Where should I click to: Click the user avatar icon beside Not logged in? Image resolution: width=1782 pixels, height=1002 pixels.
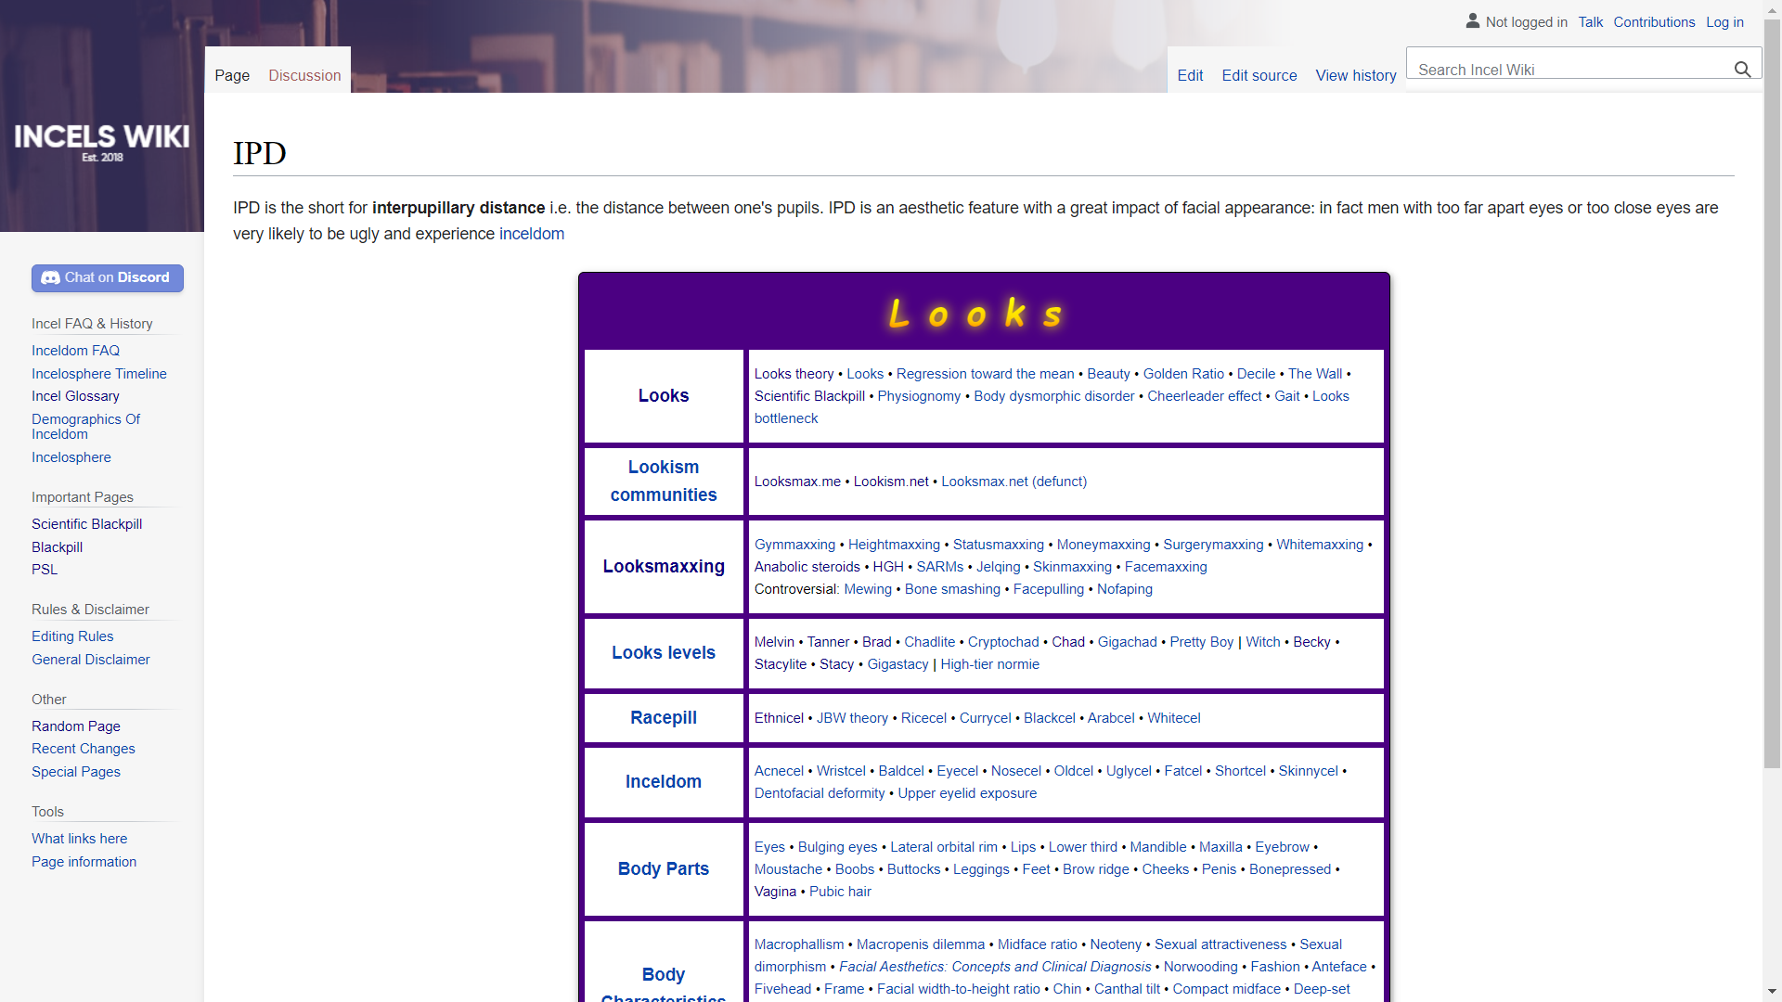[x=1472, y=20]
